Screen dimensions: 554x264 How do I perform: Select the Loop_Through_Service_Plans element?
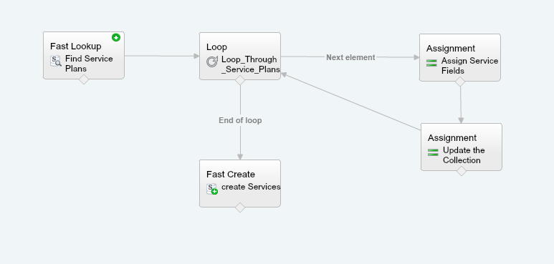coord(240,56)
